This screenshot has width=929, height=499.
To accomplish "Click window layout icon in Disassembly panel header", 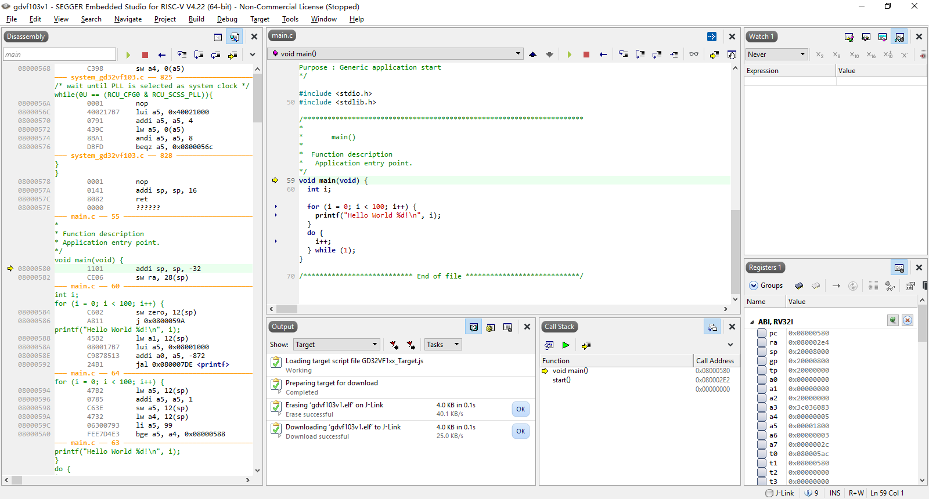I will pos(218,37).
